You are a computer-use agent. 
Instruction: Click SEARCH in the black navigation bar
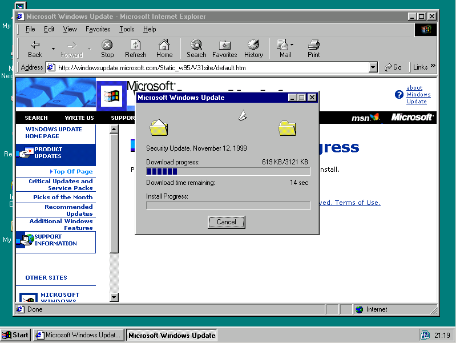pyautogui.click(x=36, y=118)
